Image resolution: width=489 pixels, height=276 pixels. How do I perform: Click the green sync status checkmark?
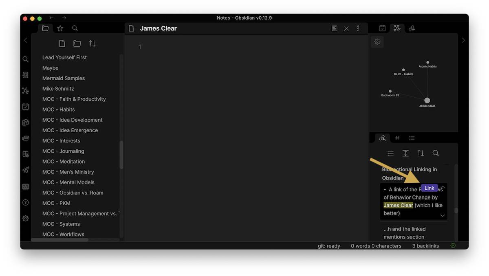pos(453,246)
